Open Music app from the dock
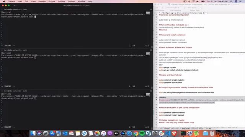 point(103,133)
